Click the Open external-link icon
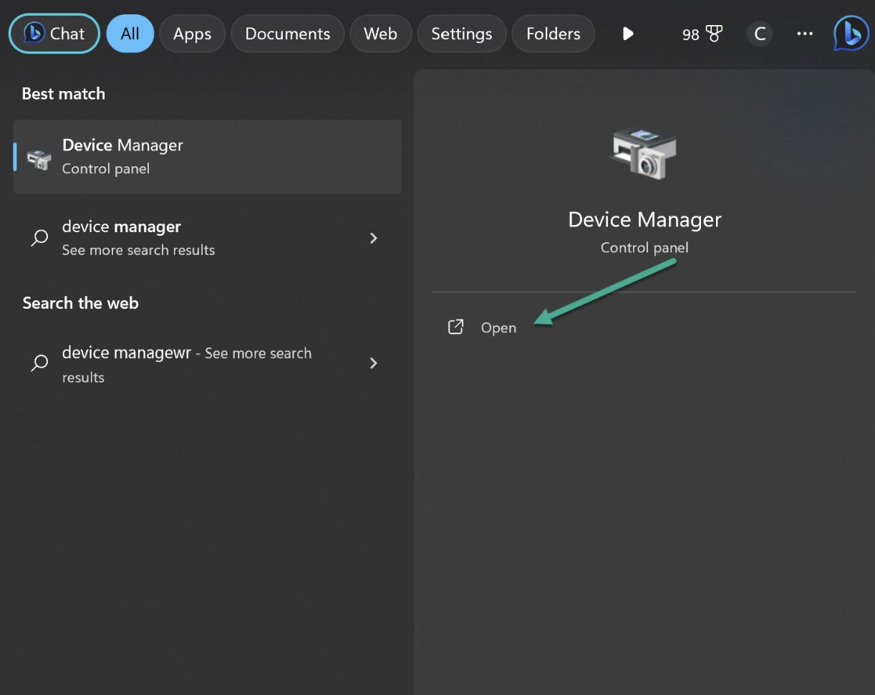The image size is (875, 695). tap(455, 327)
